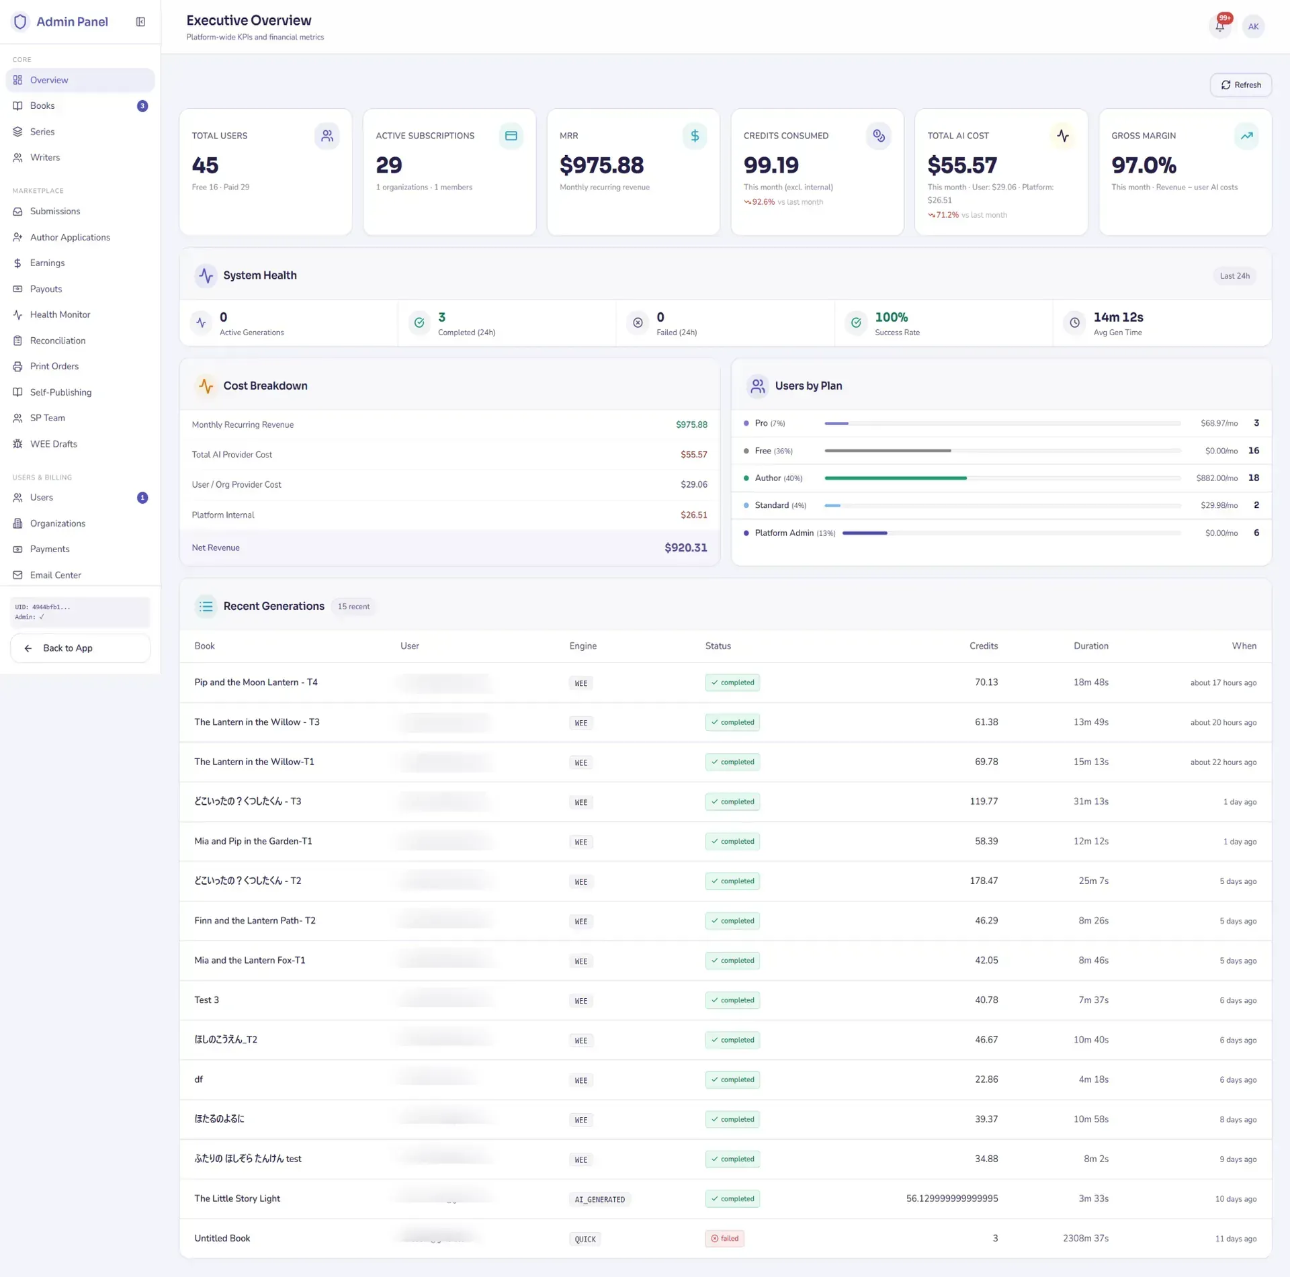Open Users under Users & Billing
The width and height of the screenshot is (1290, 1277).
pyautogui.click(x=80, y=497)
